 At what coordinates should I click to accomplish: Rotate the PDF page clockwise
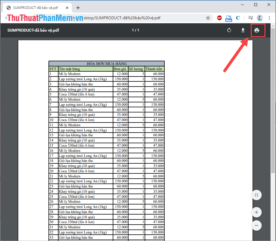point(229,30)
